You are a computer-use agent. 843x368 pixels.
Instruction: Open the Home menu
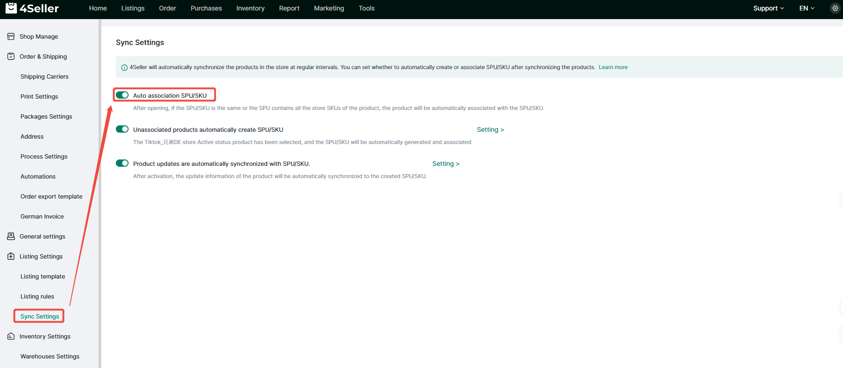(x=98, y=8)
